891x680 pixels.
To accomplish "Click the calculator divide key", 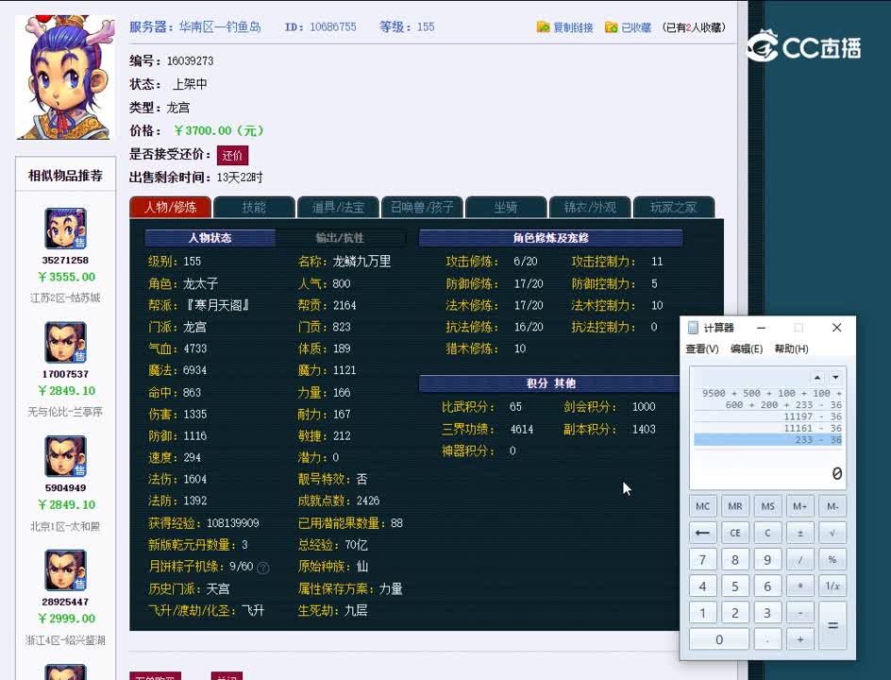I will pyautogui.click(x=800, y=559).
